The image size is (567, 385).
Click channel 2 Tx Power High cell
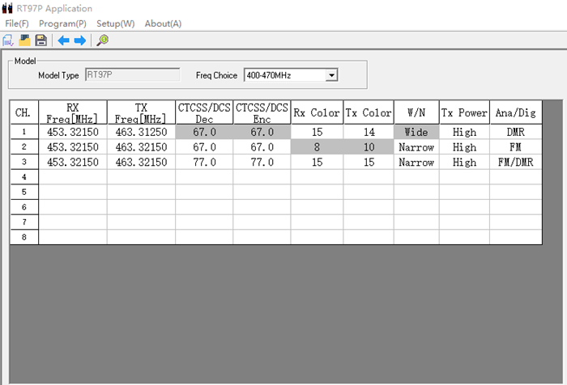464,147
